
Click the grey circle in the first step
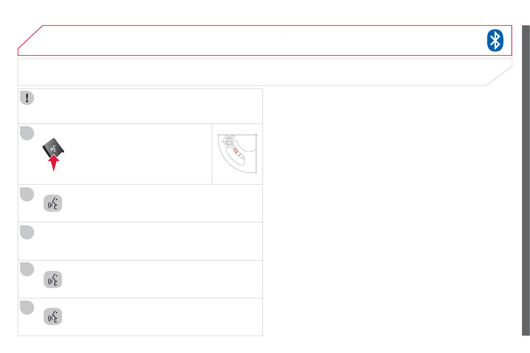[27, 132]
